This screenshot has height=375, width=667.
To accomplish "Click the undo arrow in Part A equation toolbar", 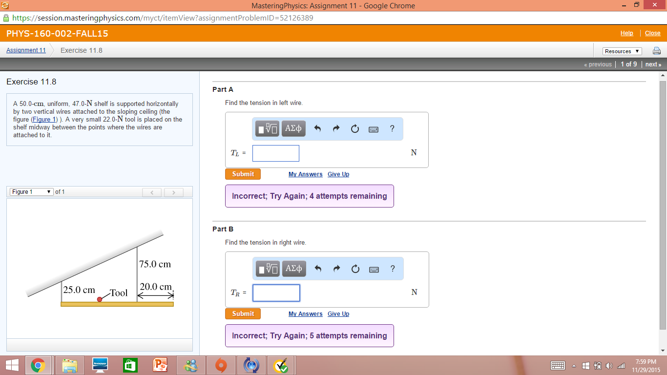I will [318, 128].
